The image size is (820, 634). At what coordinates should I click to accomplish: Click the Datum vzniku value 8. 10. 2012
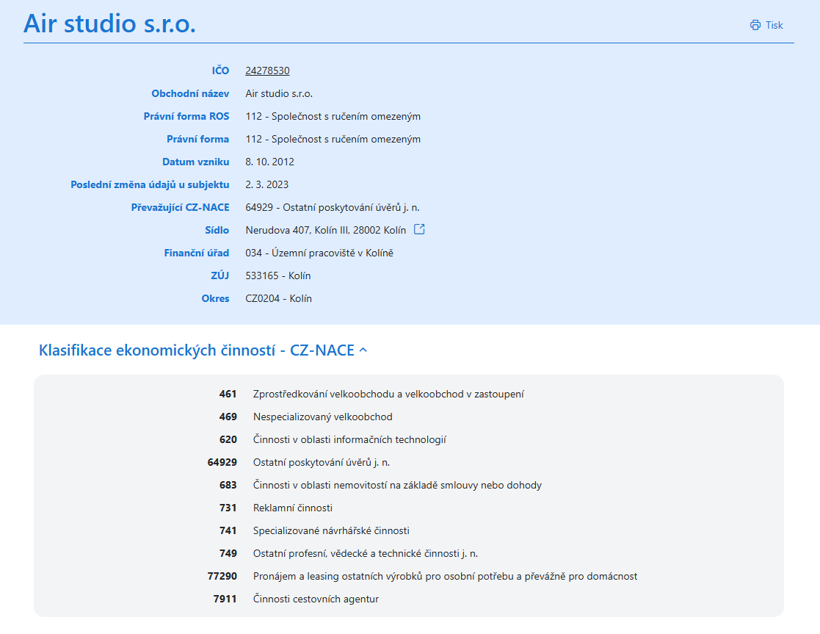pos(269,162)
